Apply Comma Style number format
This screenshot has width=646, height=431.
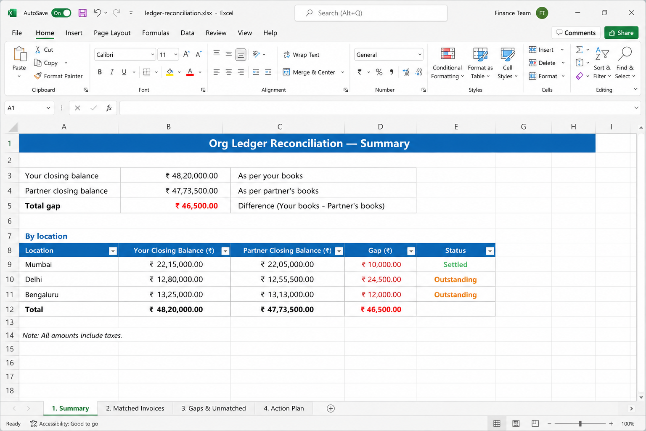click(x=392, y=72)
